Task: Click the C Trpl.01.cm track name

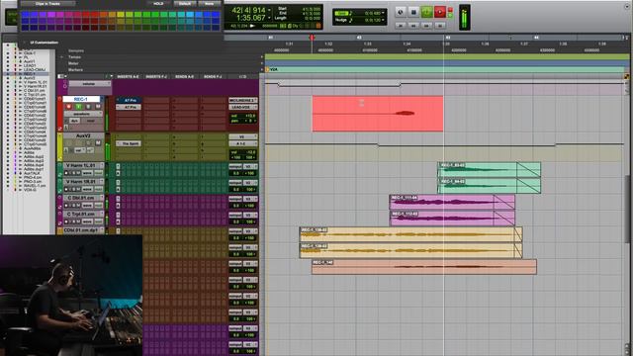Action: pos(81,214)
